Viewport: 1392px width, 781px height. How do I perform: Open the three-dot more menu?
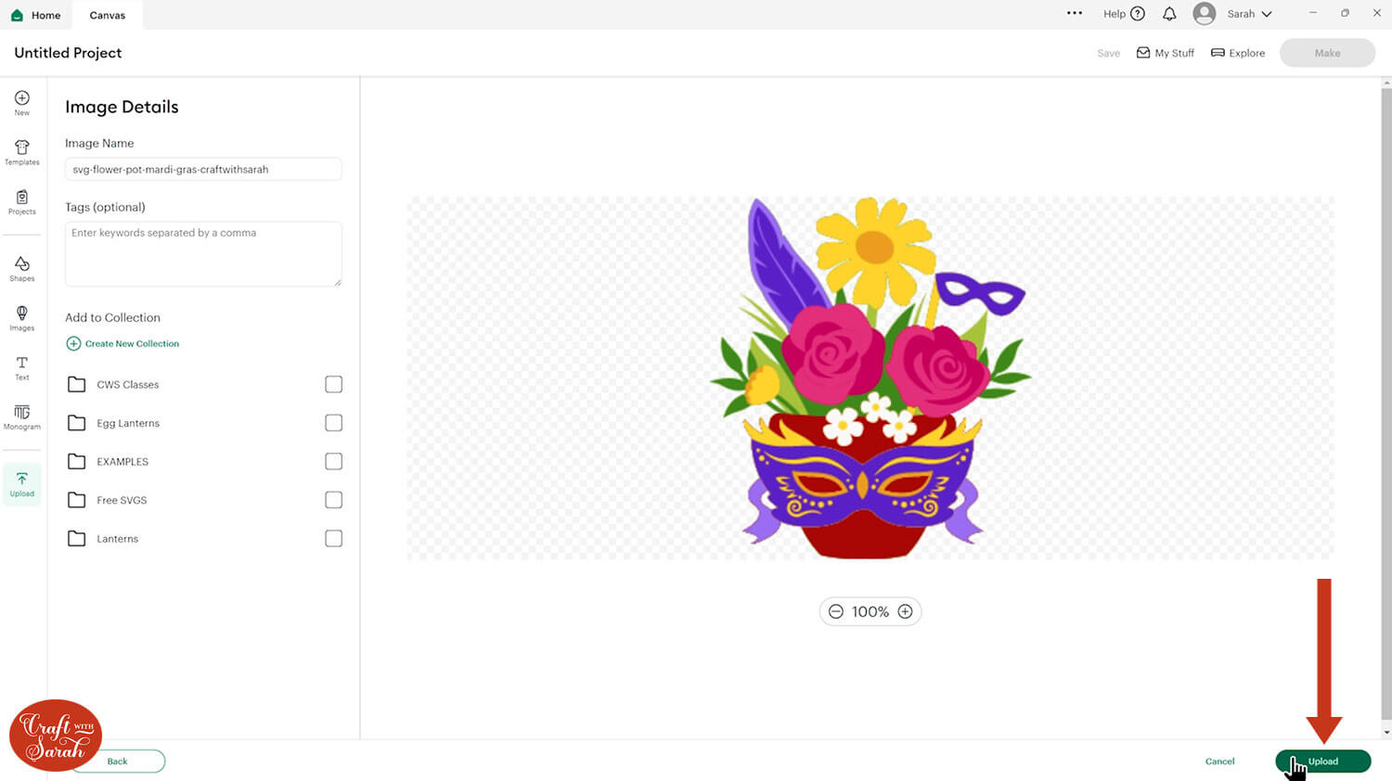click(1075, 13)
